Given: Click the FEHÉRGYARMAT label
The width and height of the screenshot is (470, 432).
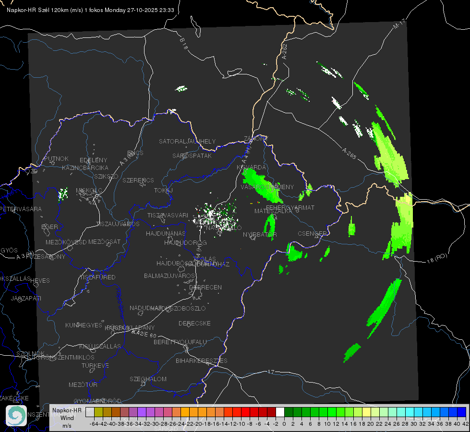Looking at the screenshot, I should click(x=290, y=207).
